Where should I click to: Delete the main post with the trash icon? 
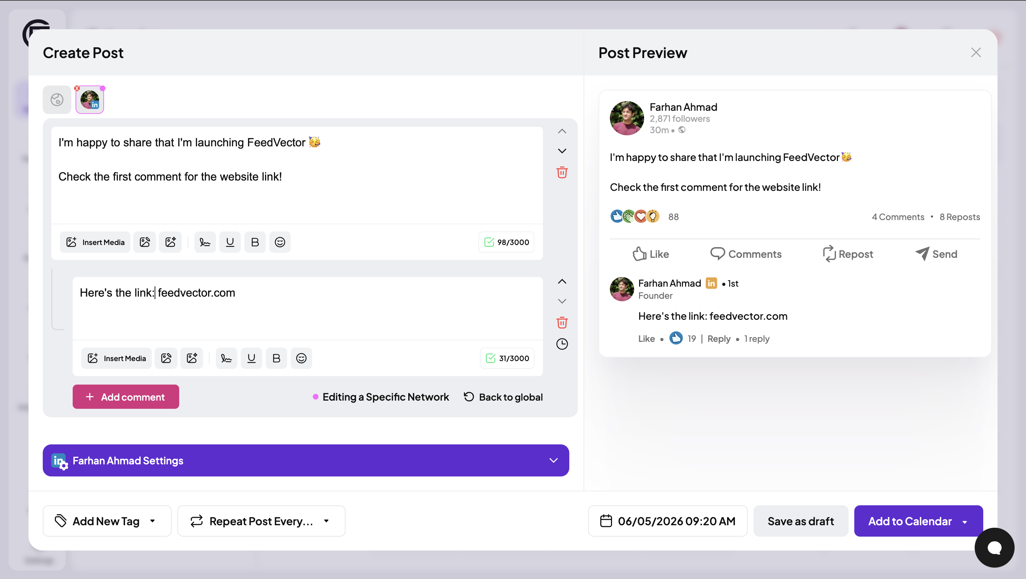[561, 172]
